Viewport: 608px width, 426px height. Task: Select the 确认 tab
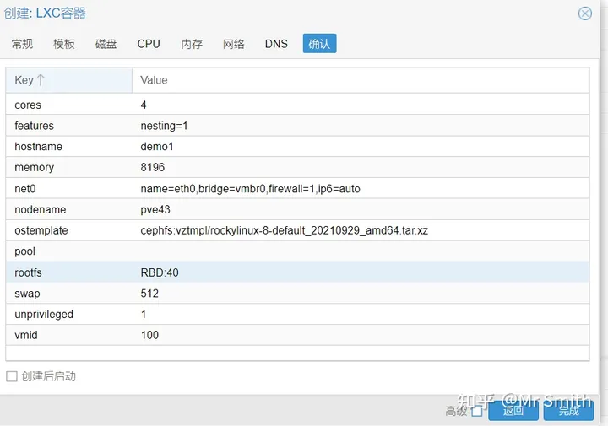pos(319,43)
